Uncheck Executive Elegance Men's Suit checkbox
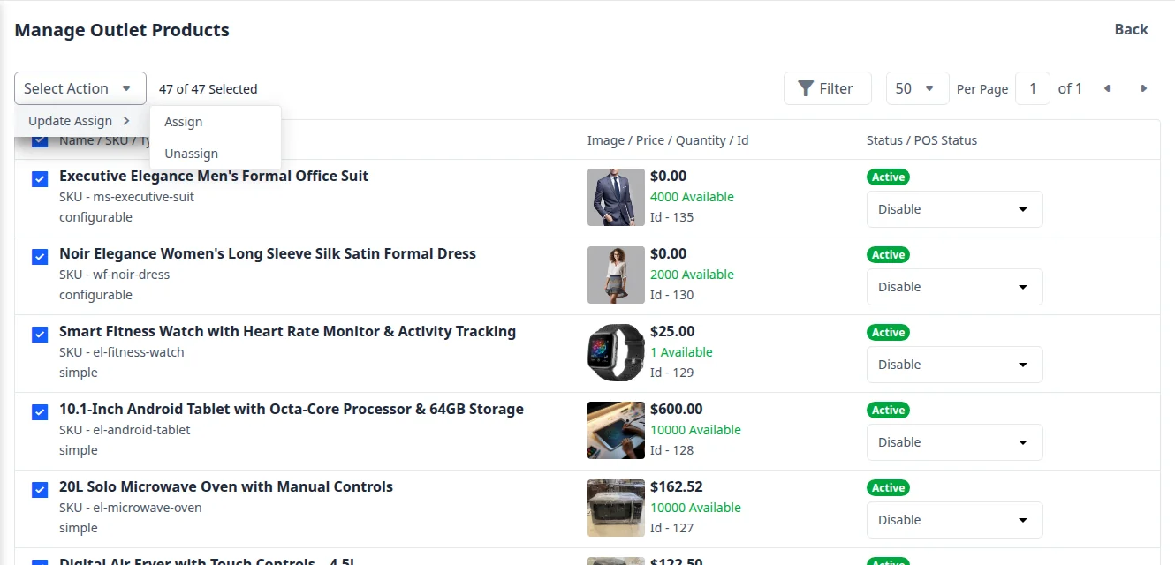This screenshot has height=565, width=1175. (x=40, y=179)
